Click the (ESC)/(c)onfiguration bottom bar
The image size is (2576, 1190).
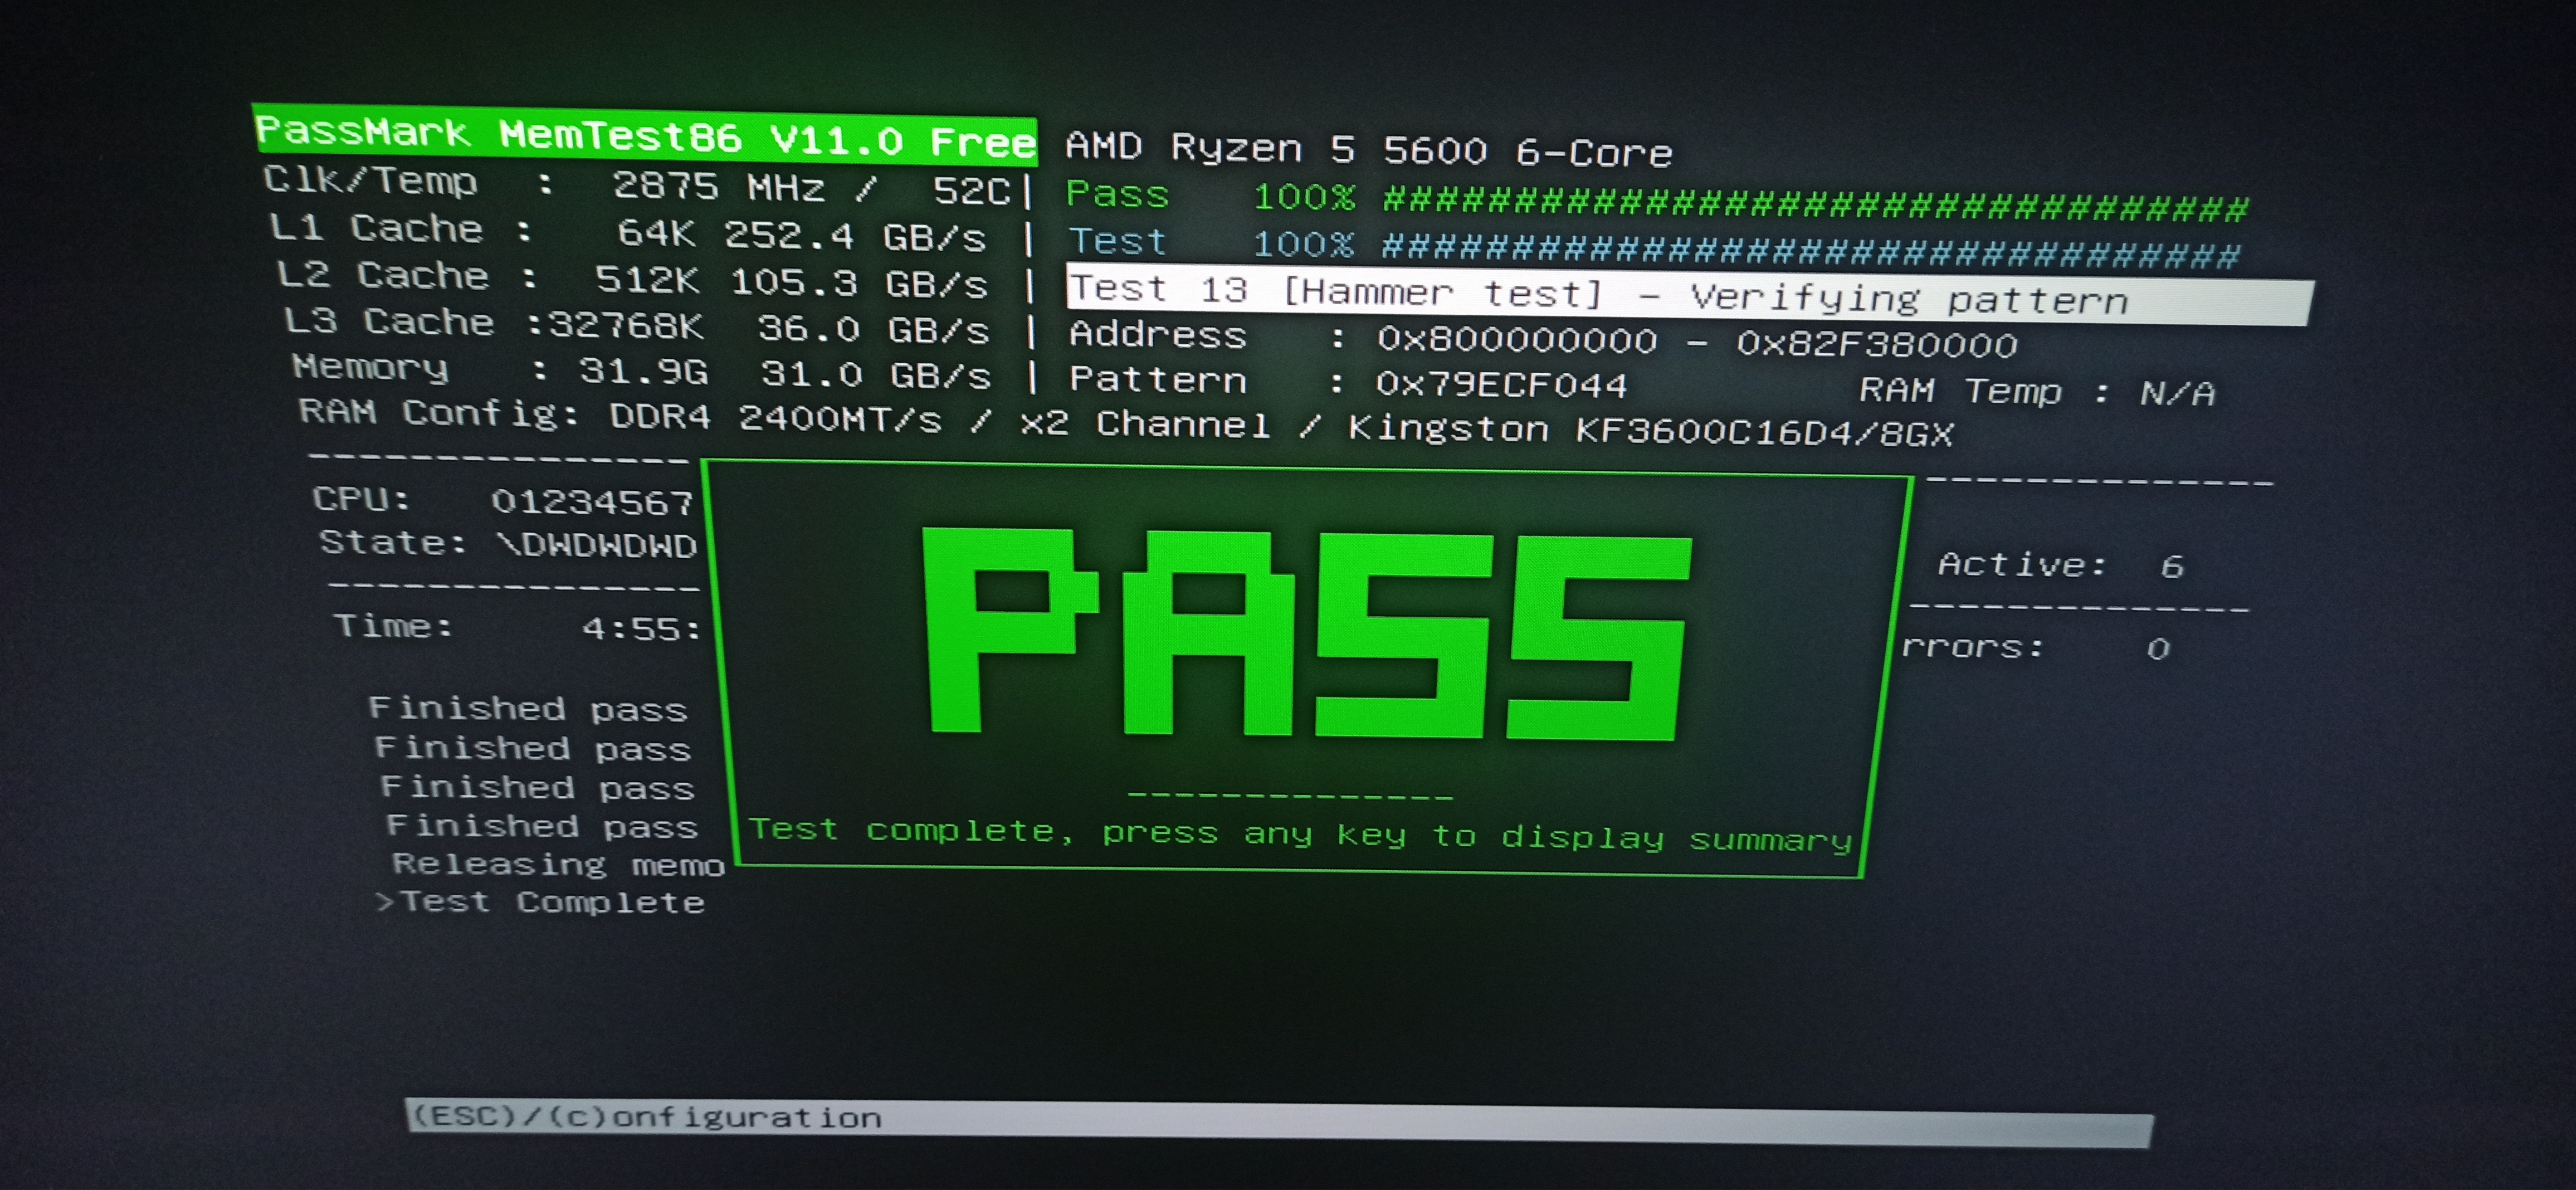(1280, 1123)
